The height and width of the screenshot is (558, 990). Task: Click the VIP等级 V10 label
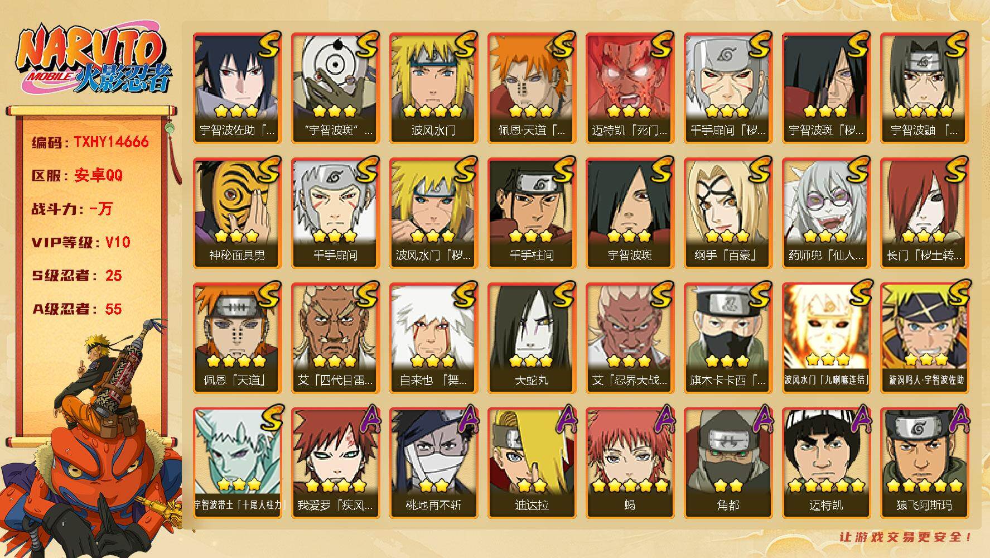(81, 242)
